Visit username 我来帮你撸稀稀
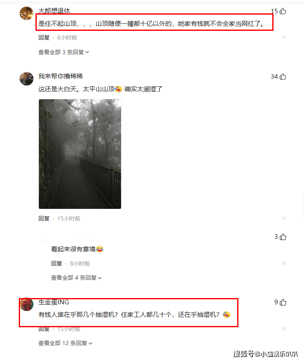Viewport: 304px width, 361px height. coord(61,76)
